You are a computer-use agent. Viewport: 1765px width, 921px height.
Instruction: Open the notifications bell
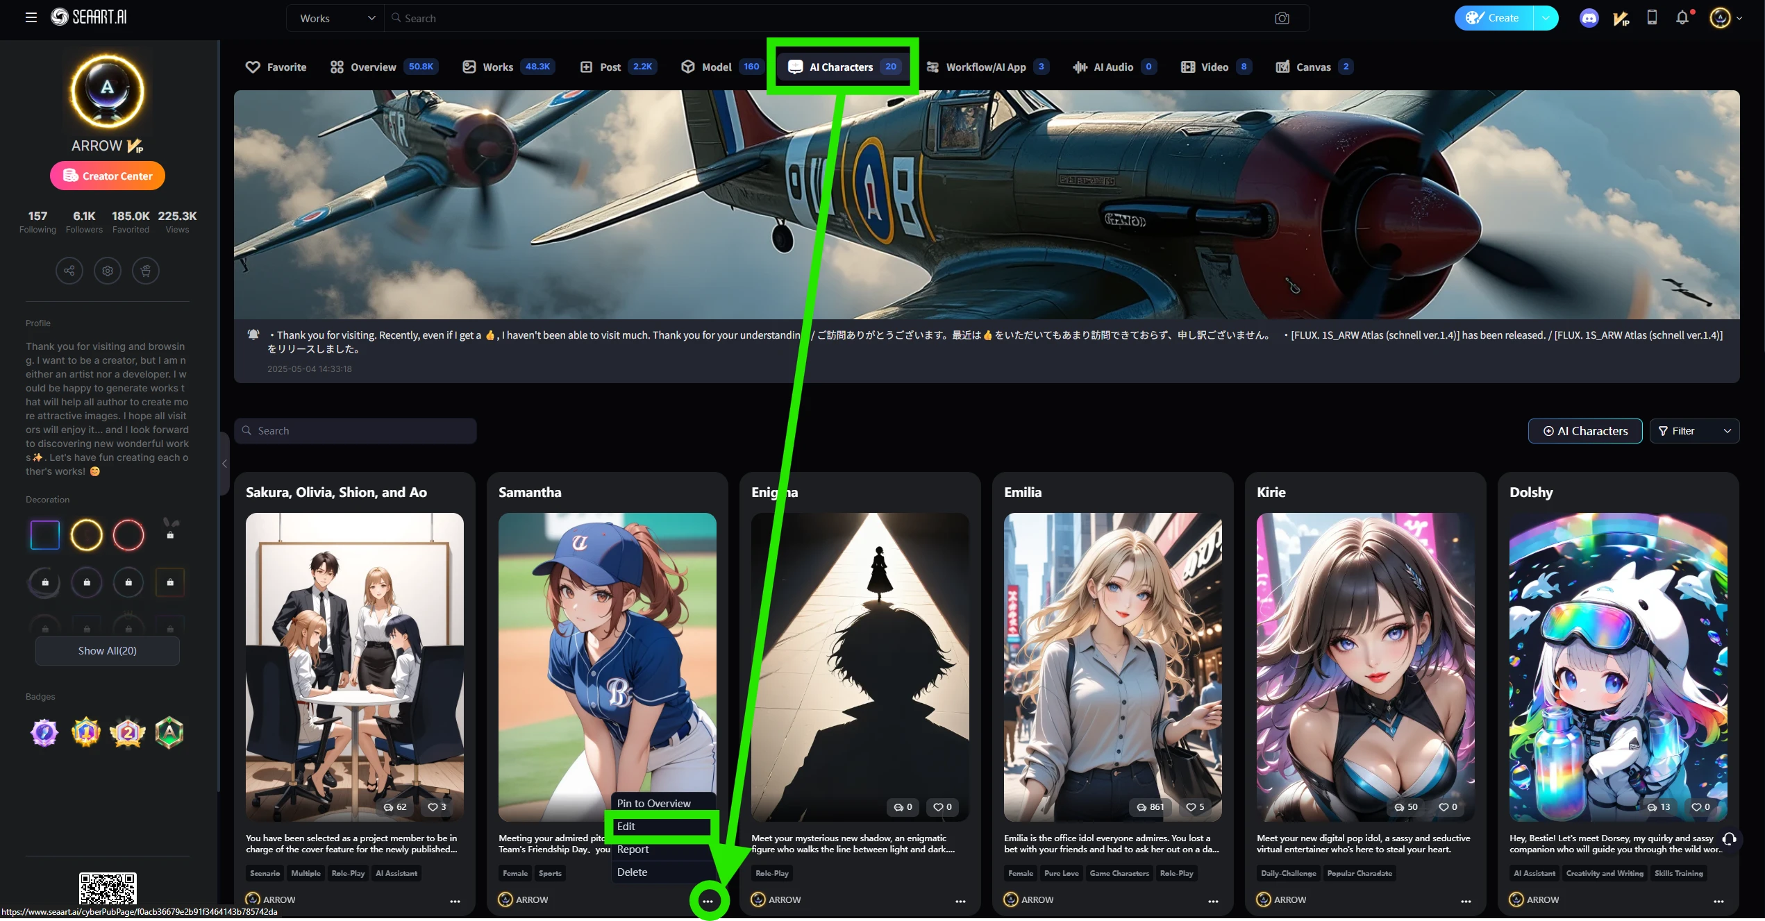(1682, 18)
